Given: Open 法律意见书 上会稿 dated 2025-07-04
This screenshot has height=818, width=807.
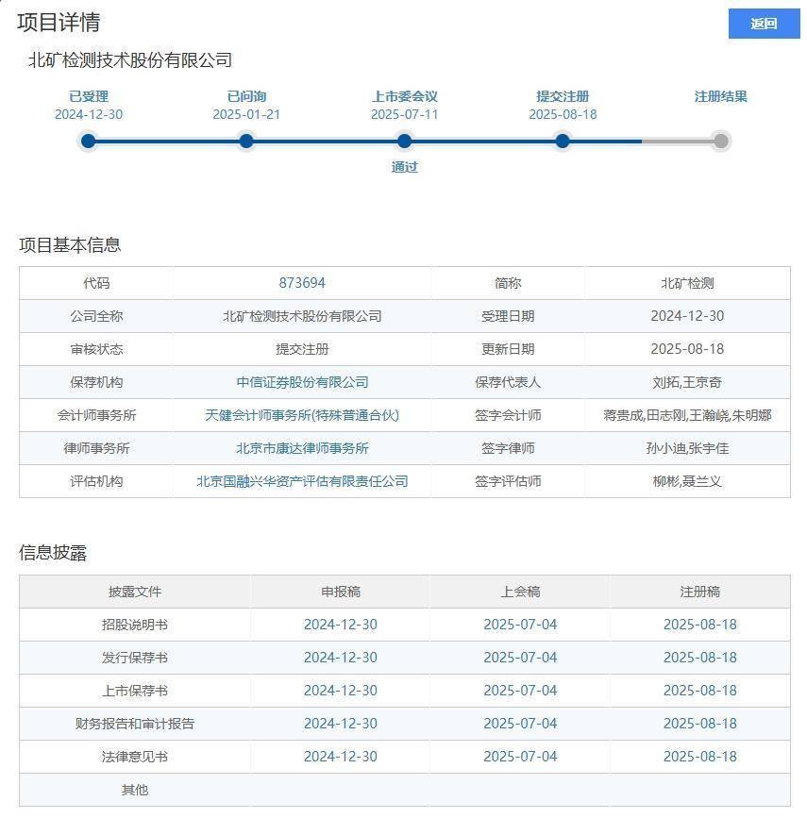Looking at the screenshot, I should 520,757.
